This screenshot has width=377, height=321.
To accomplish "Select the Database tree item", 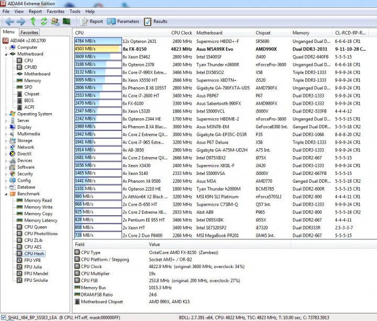I will [x=22, y=187].
